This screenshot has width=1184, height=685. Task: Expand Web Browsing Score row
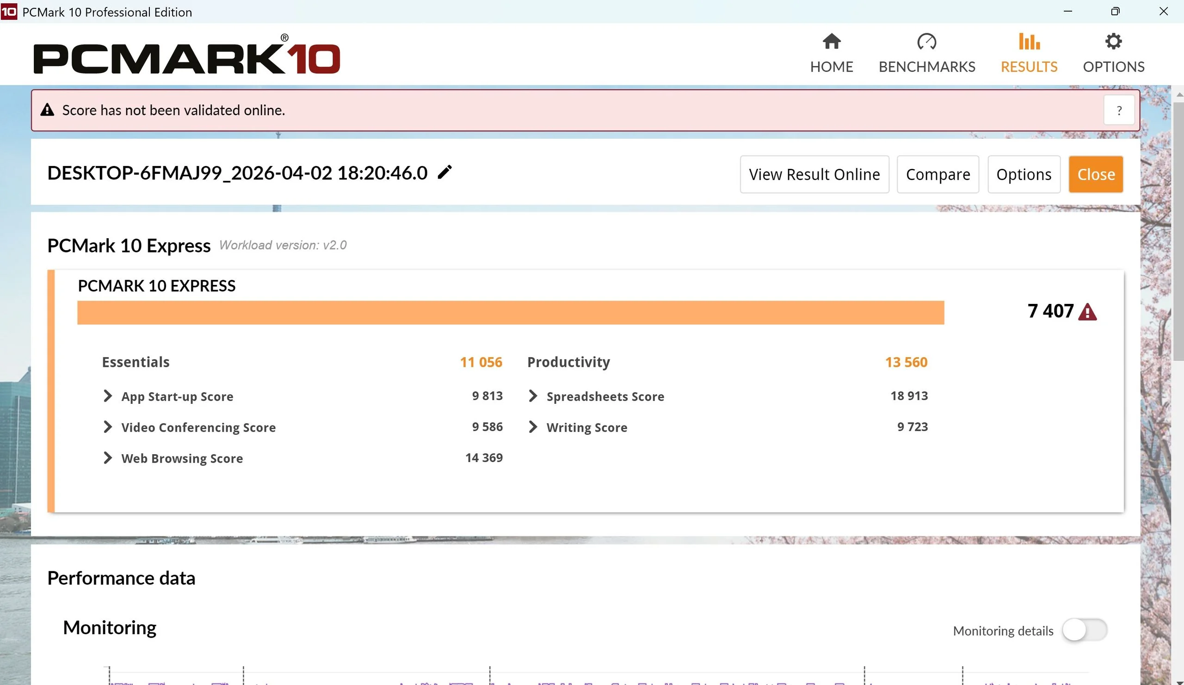click(x=108, y=458)
